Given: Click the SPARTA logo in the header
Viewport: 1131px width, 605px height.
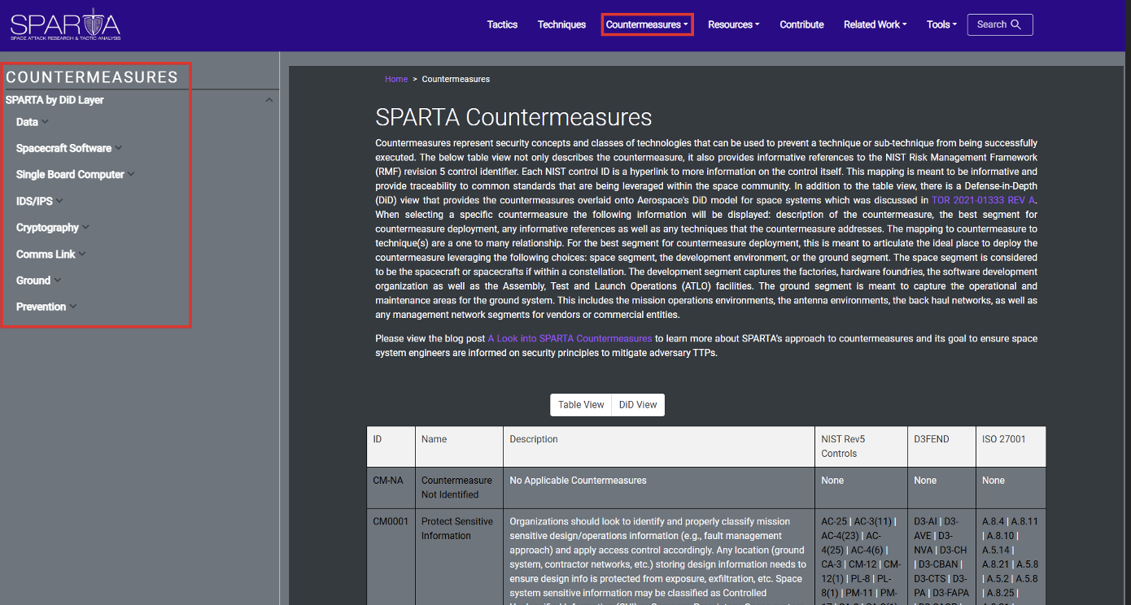Looking at the screenshot, I should pyautogui.click(x=65, y=24).
